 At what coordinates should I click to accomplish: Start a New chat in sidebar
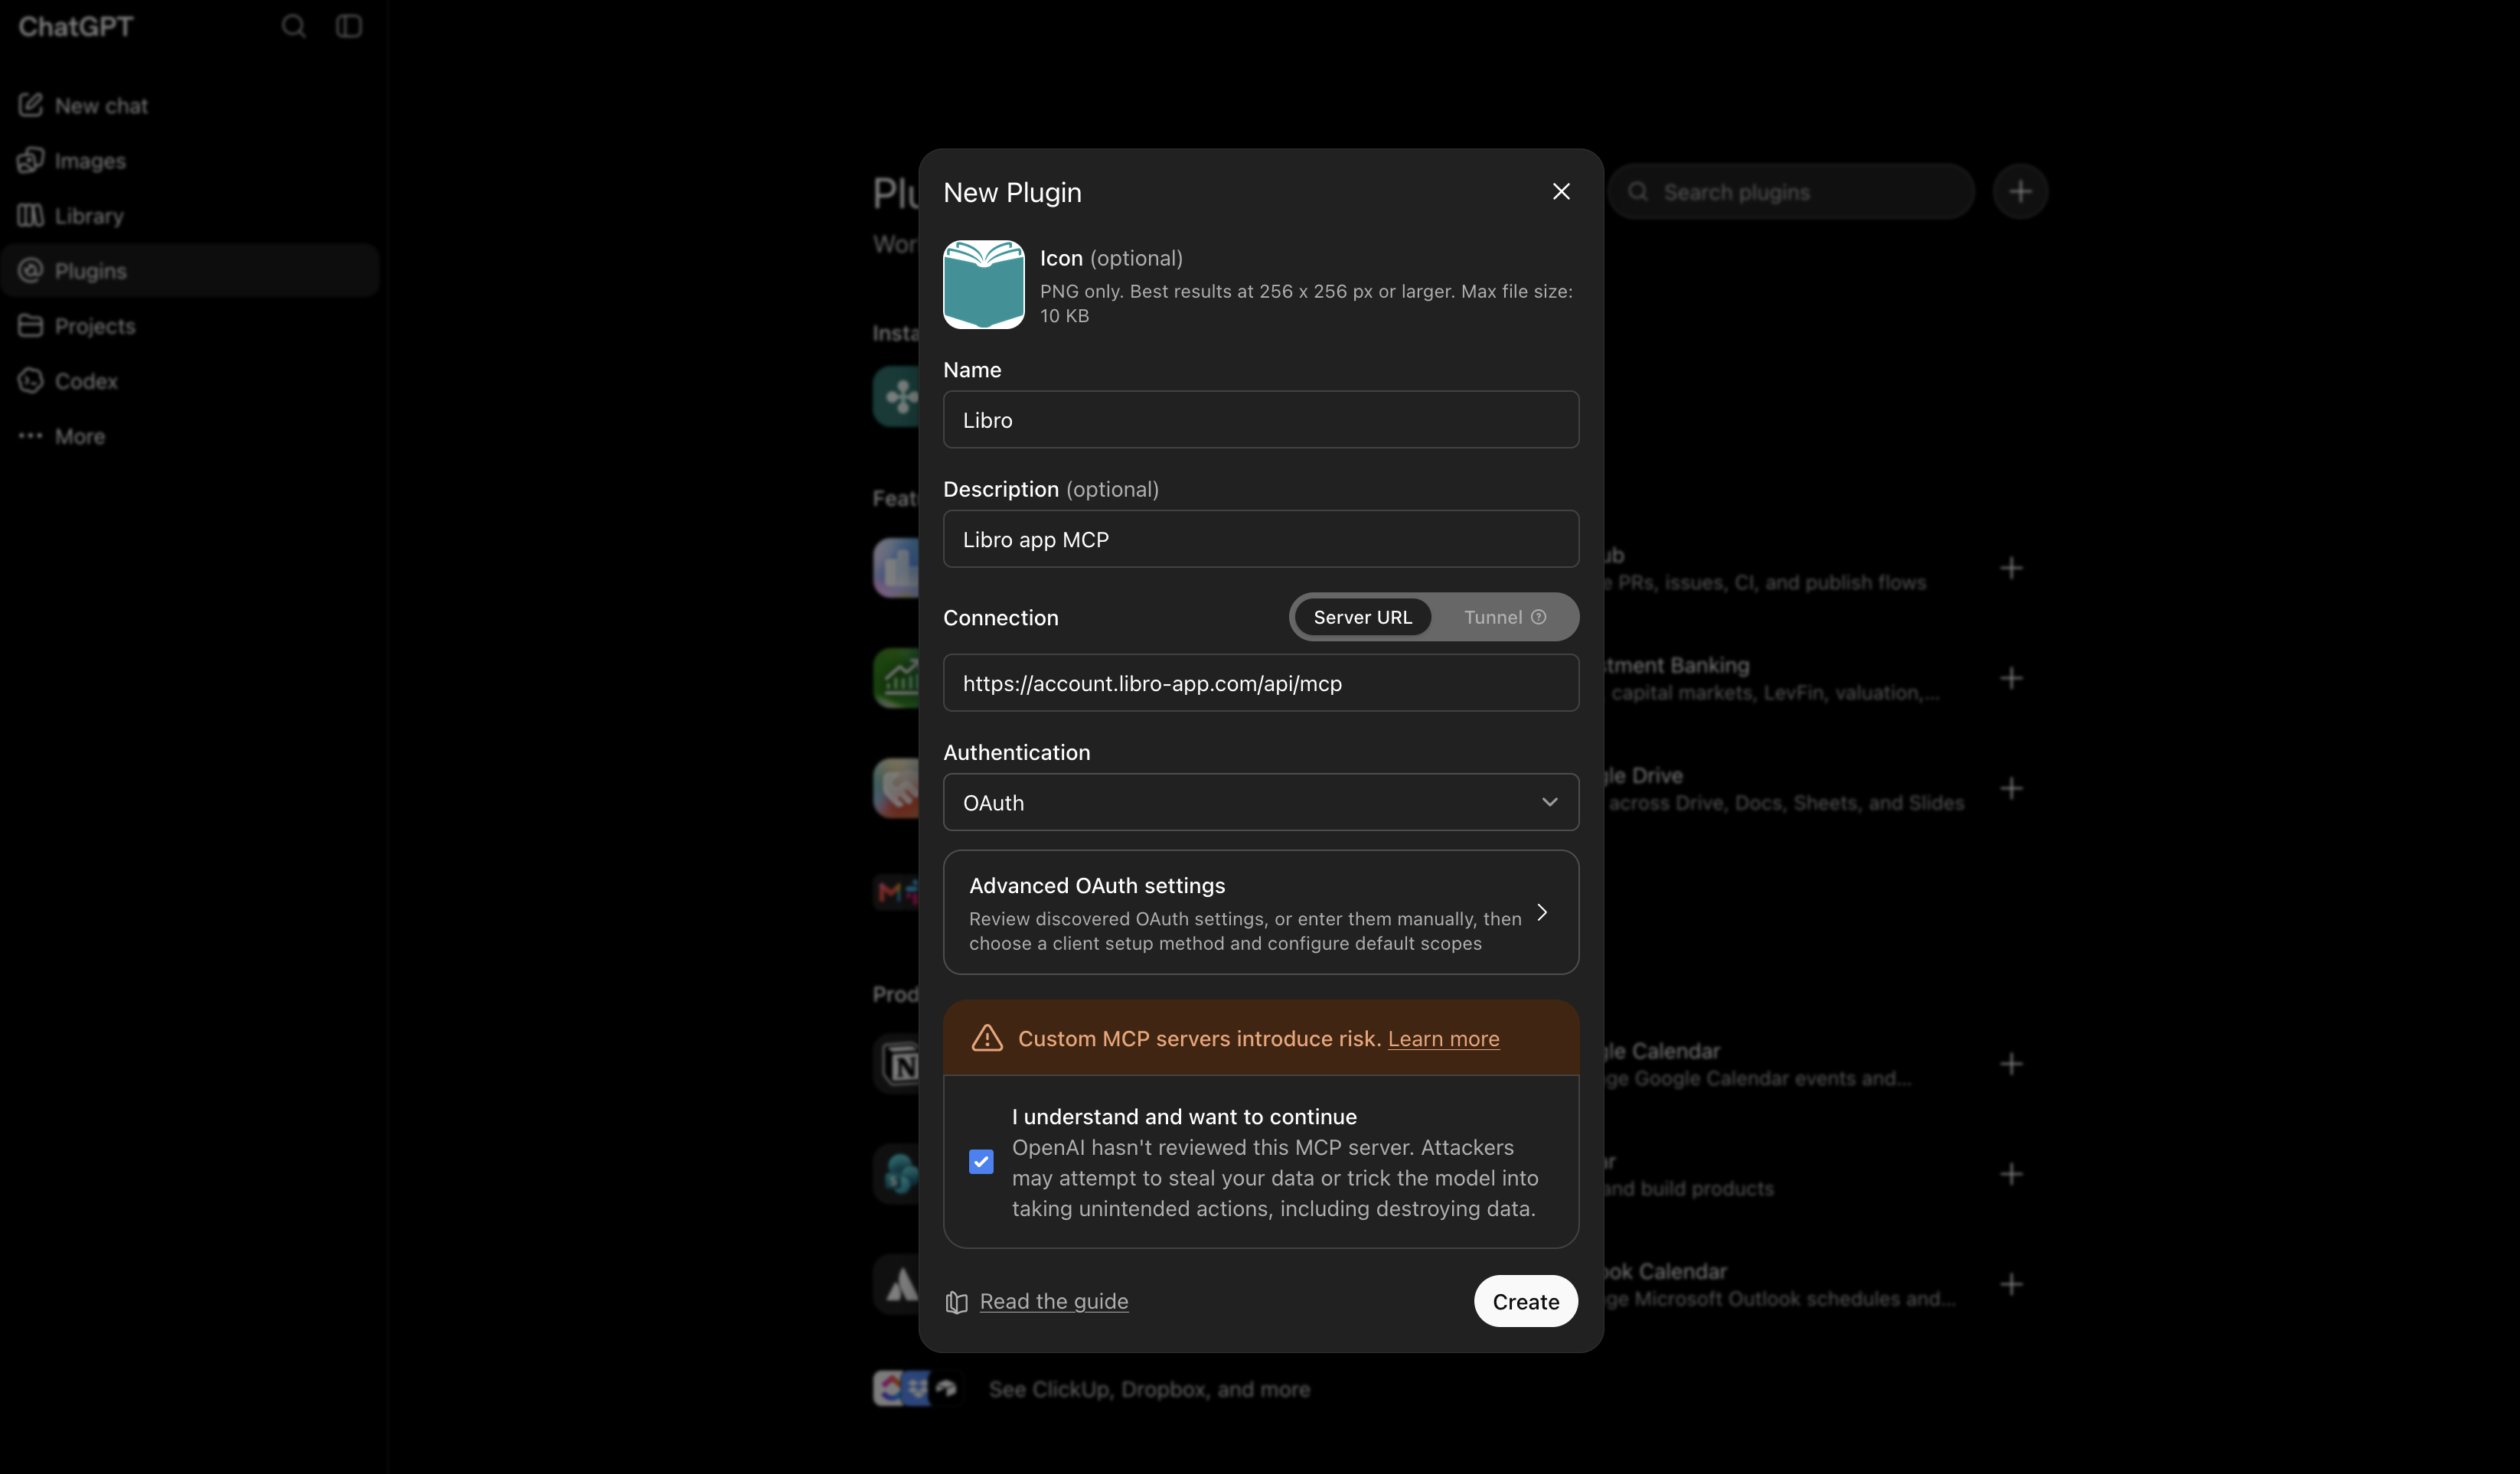(x=190, y=105)
